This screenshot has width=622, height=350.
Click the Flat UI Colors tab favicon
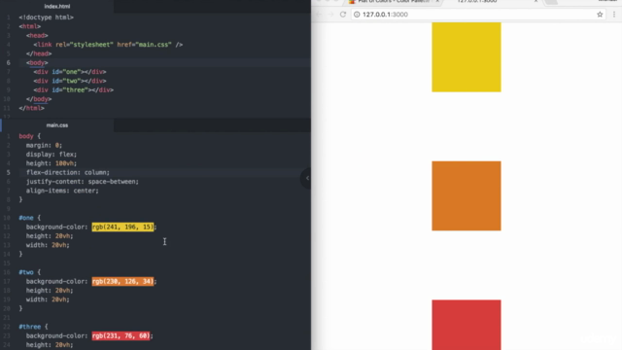[x=352, y=2]
